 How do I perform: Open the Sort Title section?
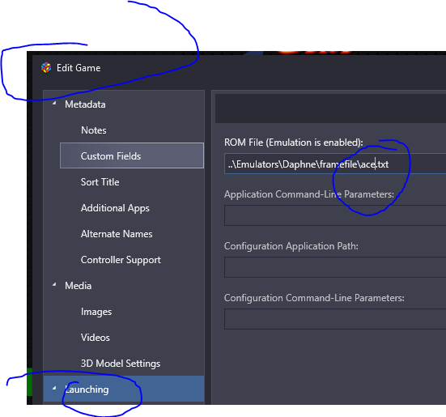100,182
